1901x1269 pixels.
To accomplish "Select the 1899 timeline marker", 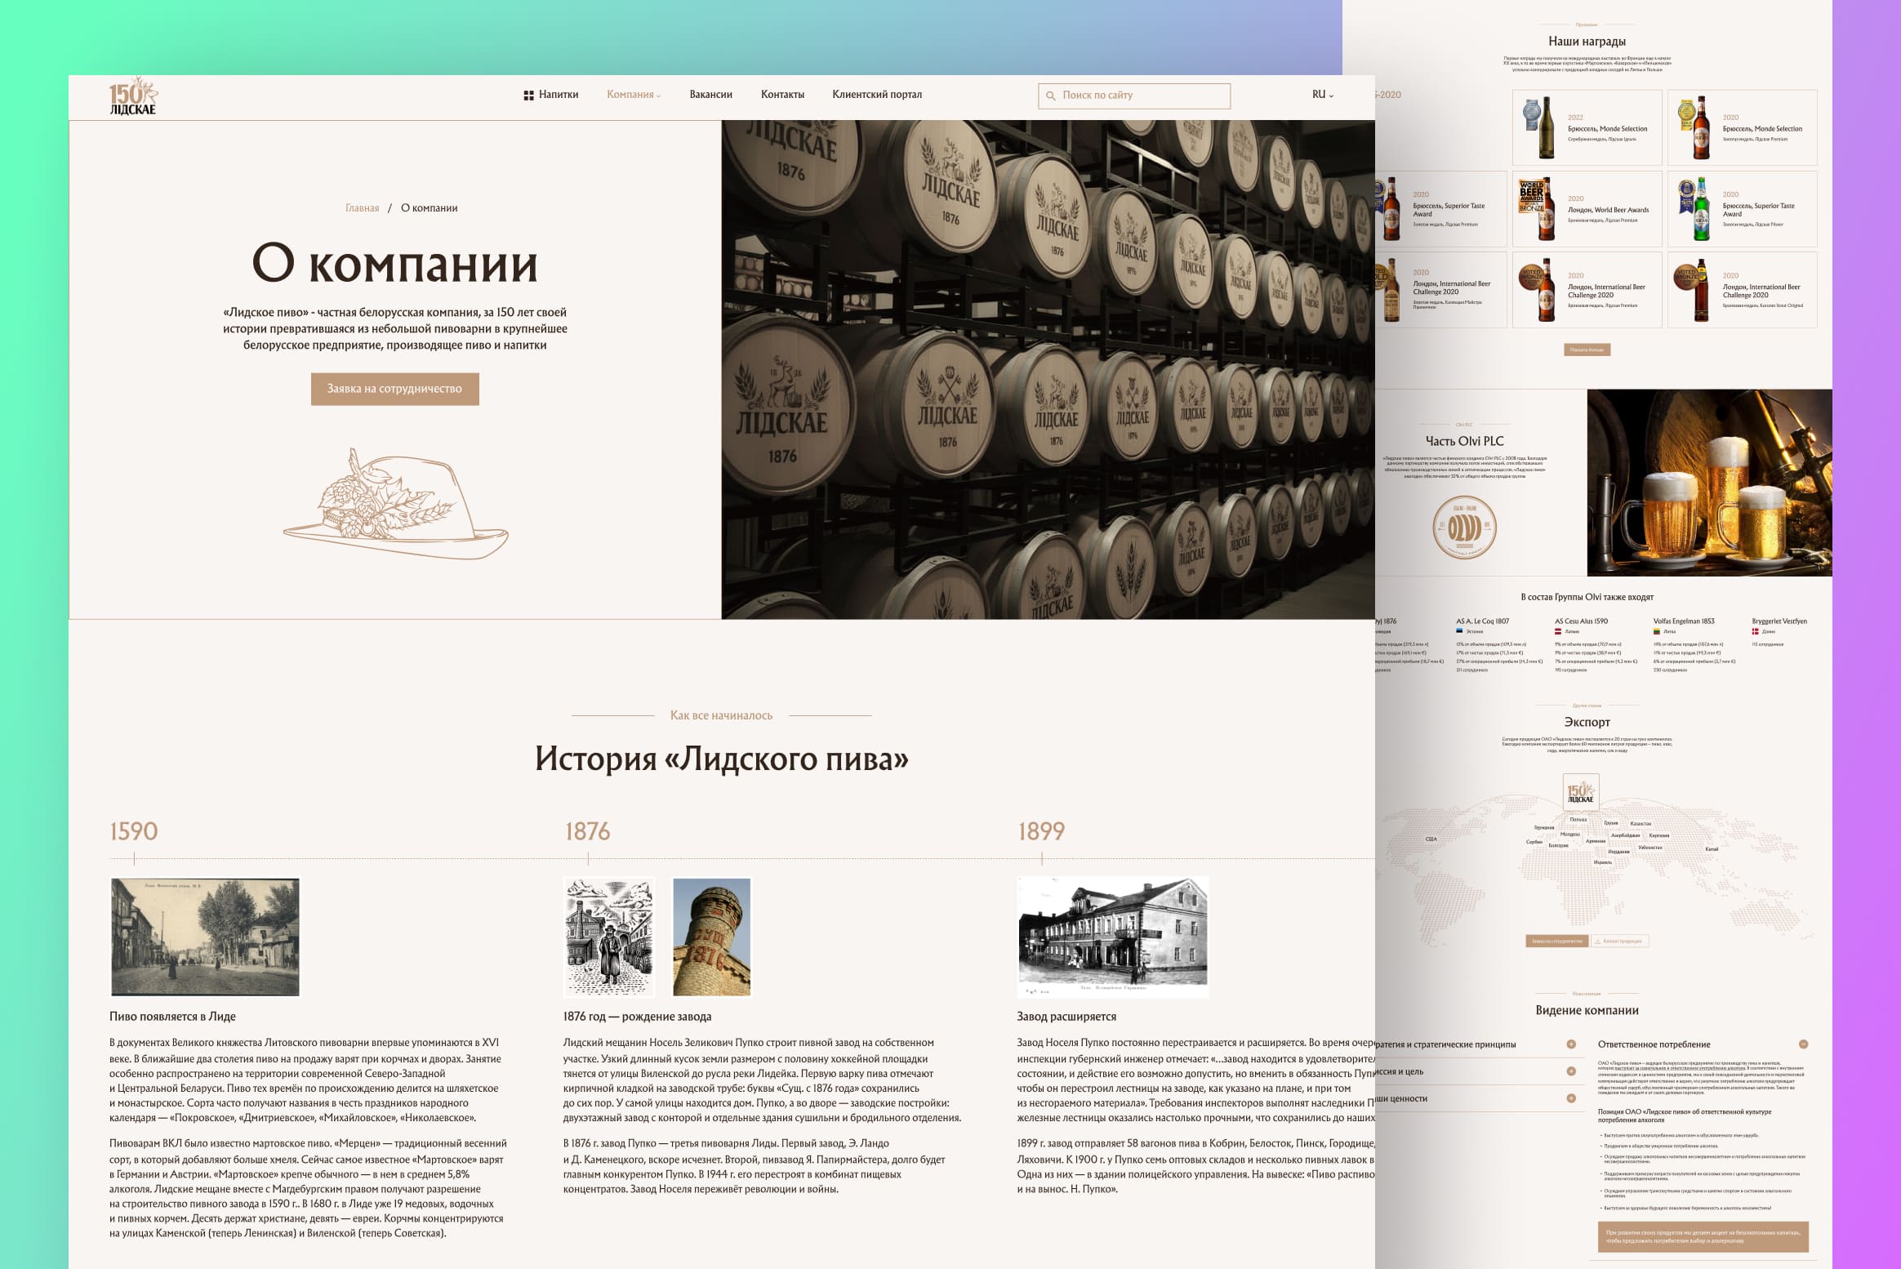I will click(x=1041, y=831).
